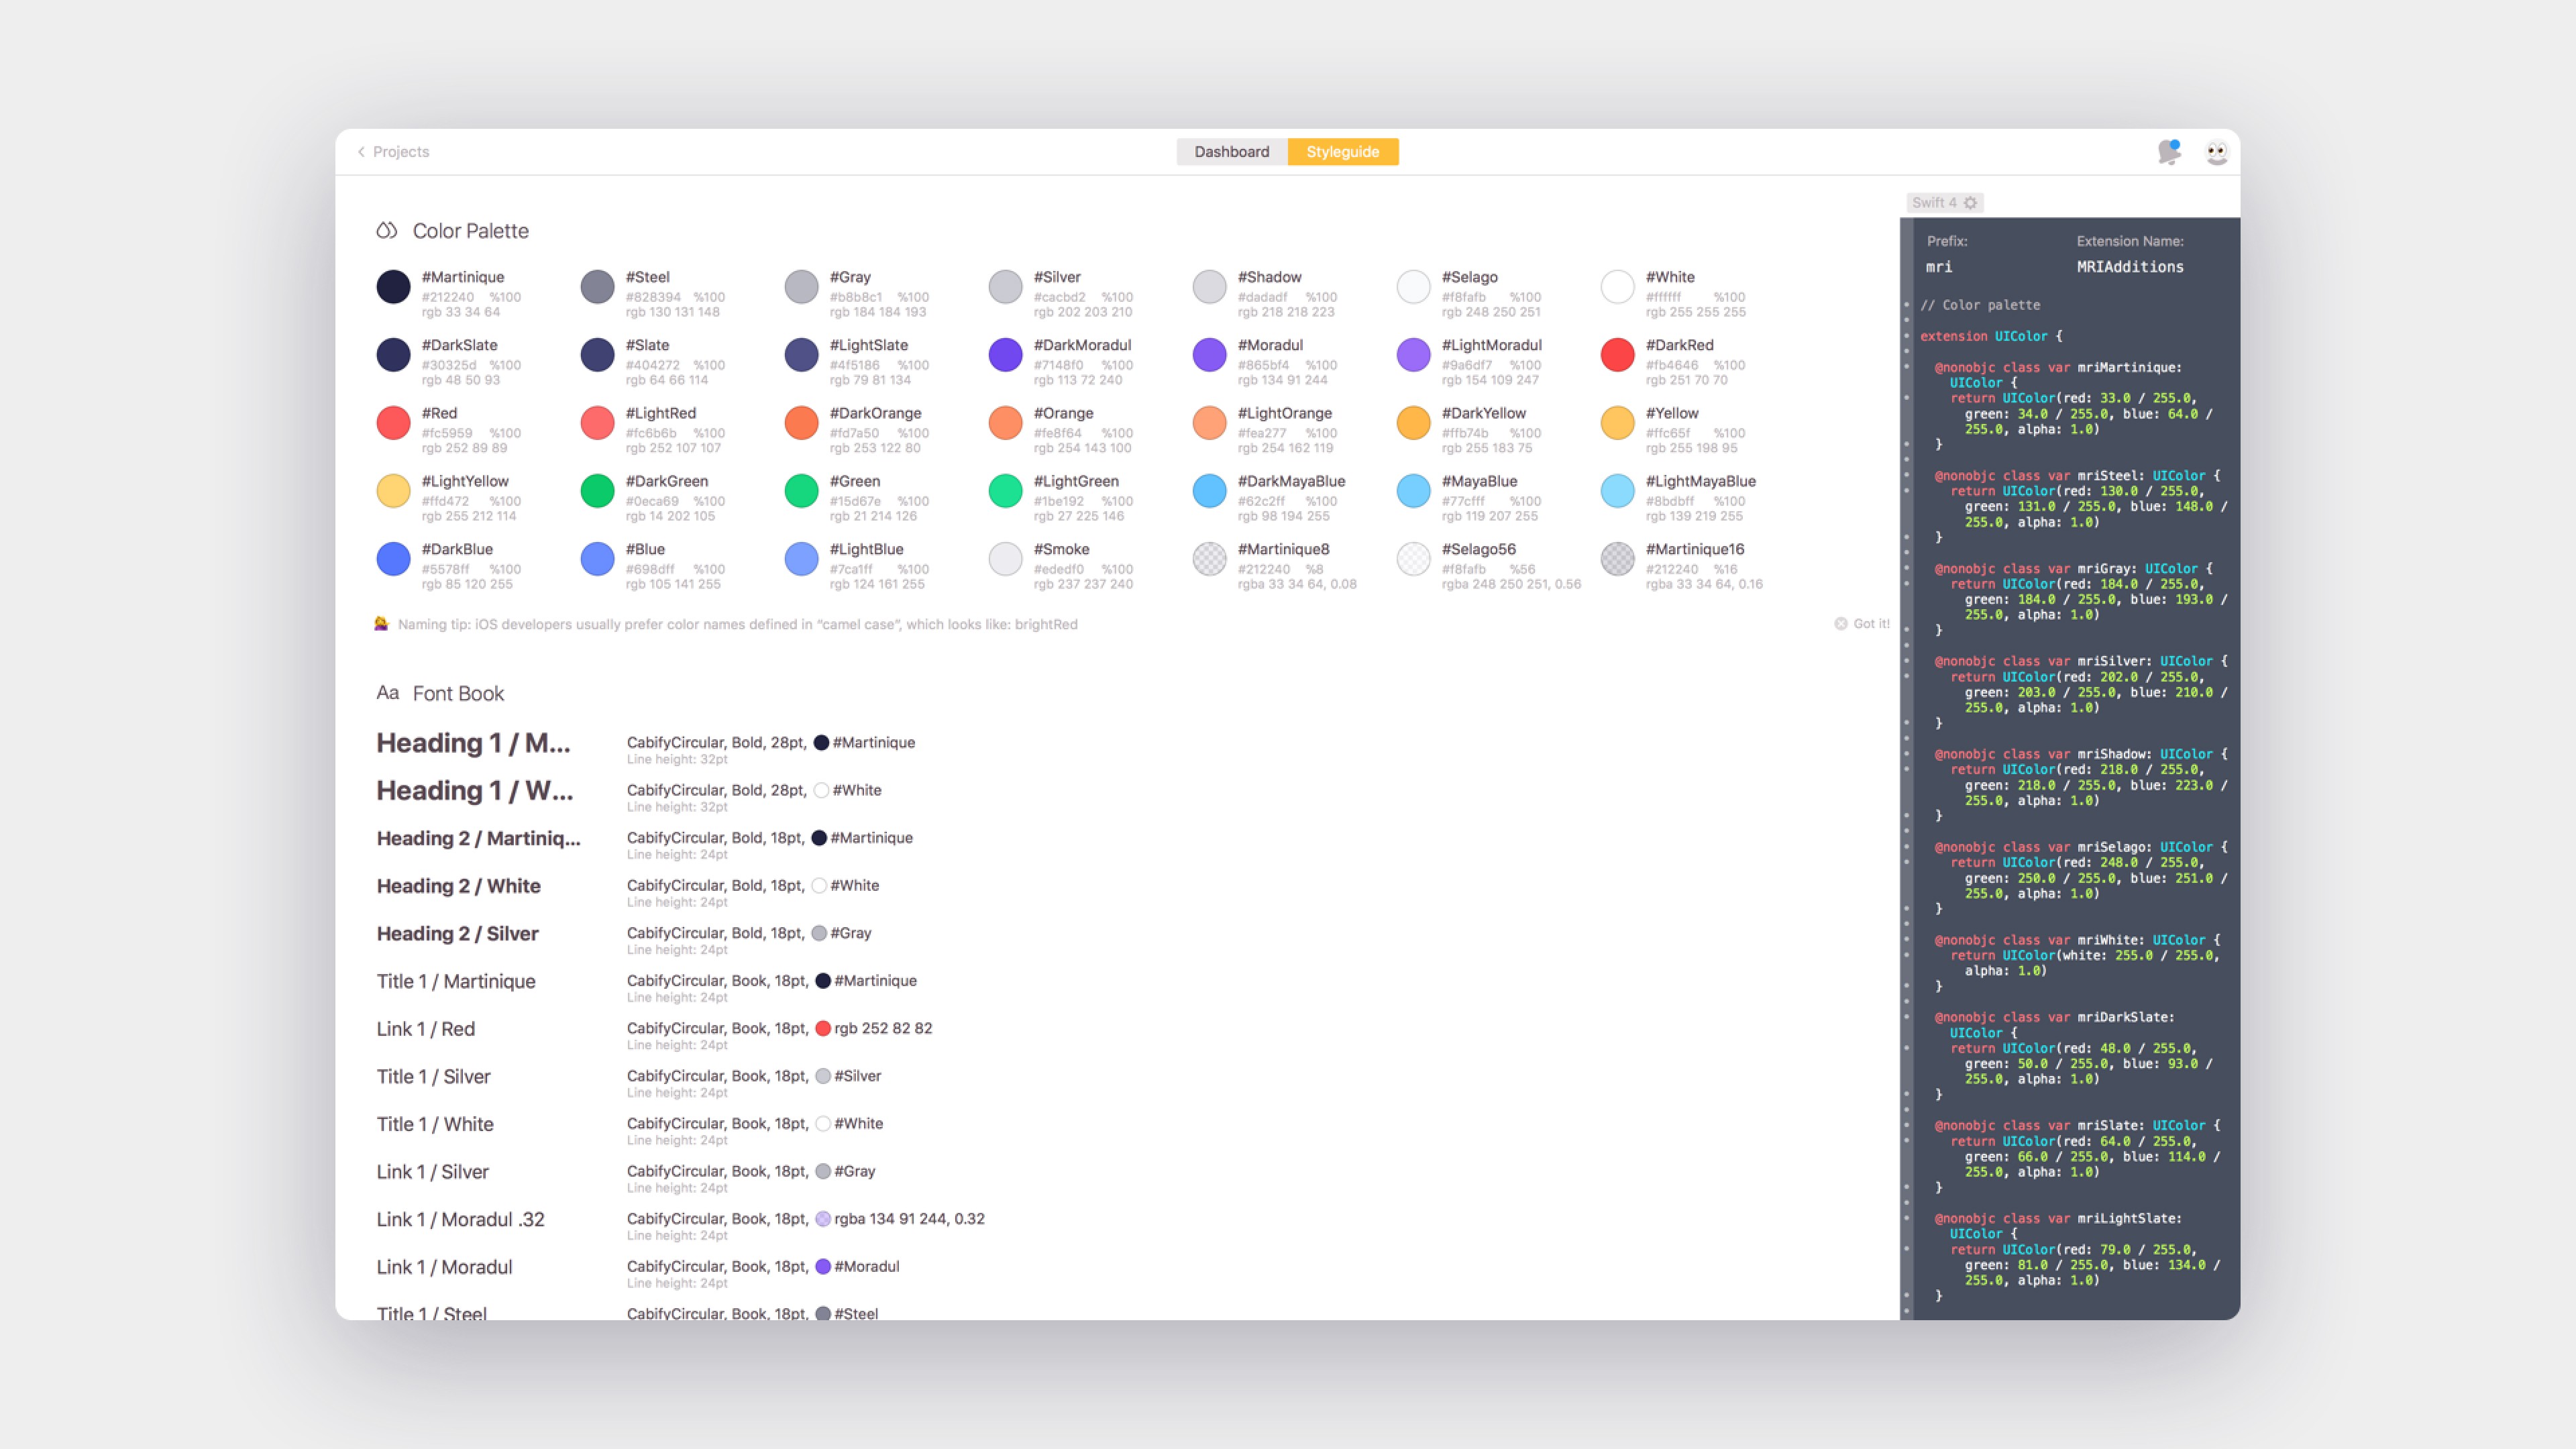The height and width of the screenshot is (1449, 2576).
Task: Click the DarkMoradul color circle
Action: [x=1005, y=355]
